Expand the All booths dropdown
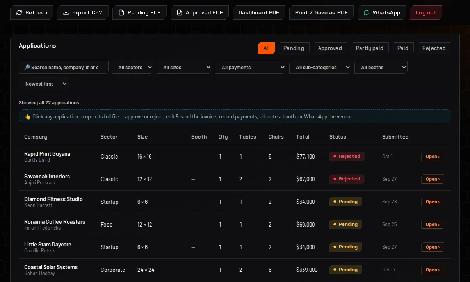 click(381, 67)
